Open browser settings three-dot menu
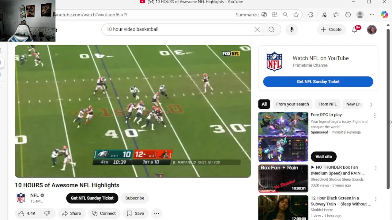Screen dimensions: 392x220 372,15
